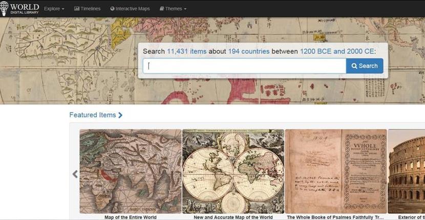The image size is (425, 220).
Task: Click the magnifier icon in Search button
Action: (354, 66)
